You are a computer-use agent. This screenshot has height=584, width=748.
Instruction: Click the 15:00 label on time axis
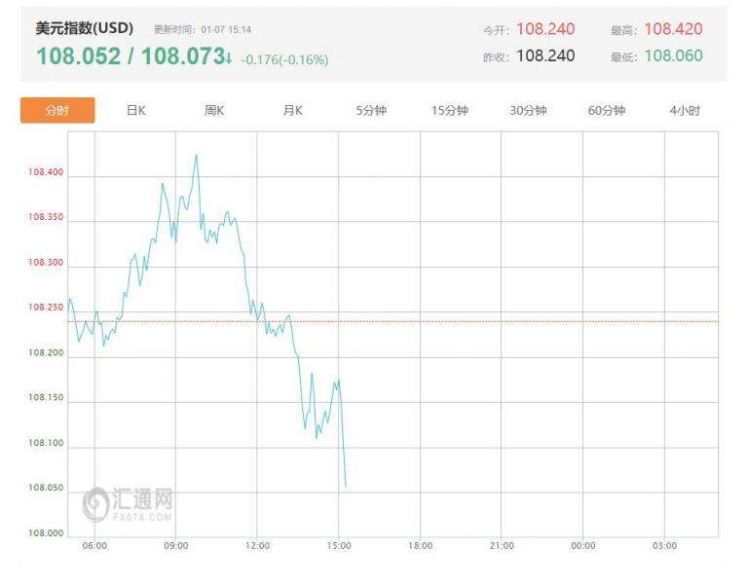click(x=339, y=546)
